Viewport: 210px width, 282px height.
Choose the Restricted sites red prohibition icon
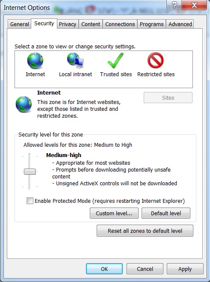point(156,60)
